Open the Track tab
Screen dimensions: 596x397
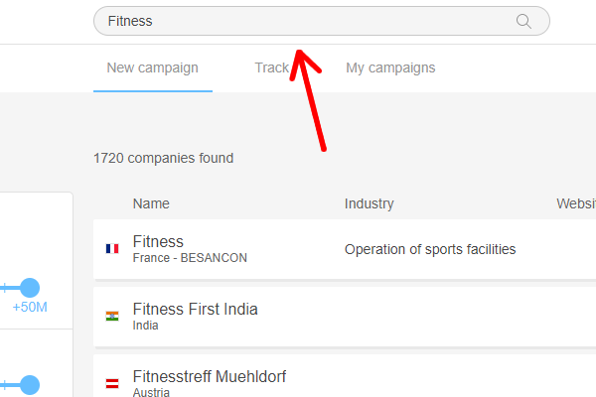[x=270, y=68]
